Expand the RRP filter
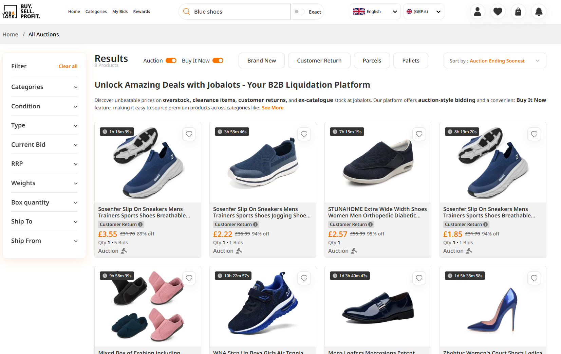 [x=44, y=164]
